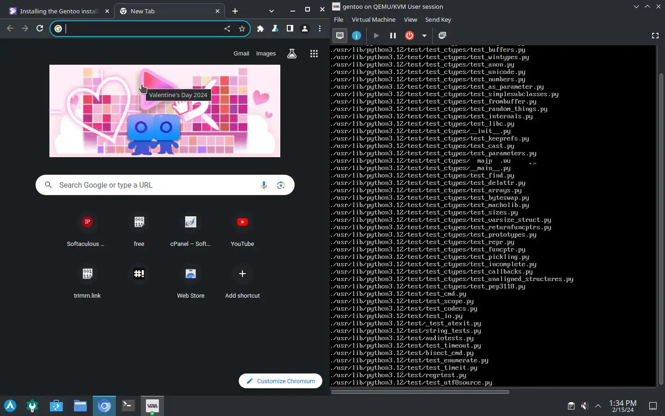
Task: Open the cPanel – Soft... shortcut
Action: (191, 229)
